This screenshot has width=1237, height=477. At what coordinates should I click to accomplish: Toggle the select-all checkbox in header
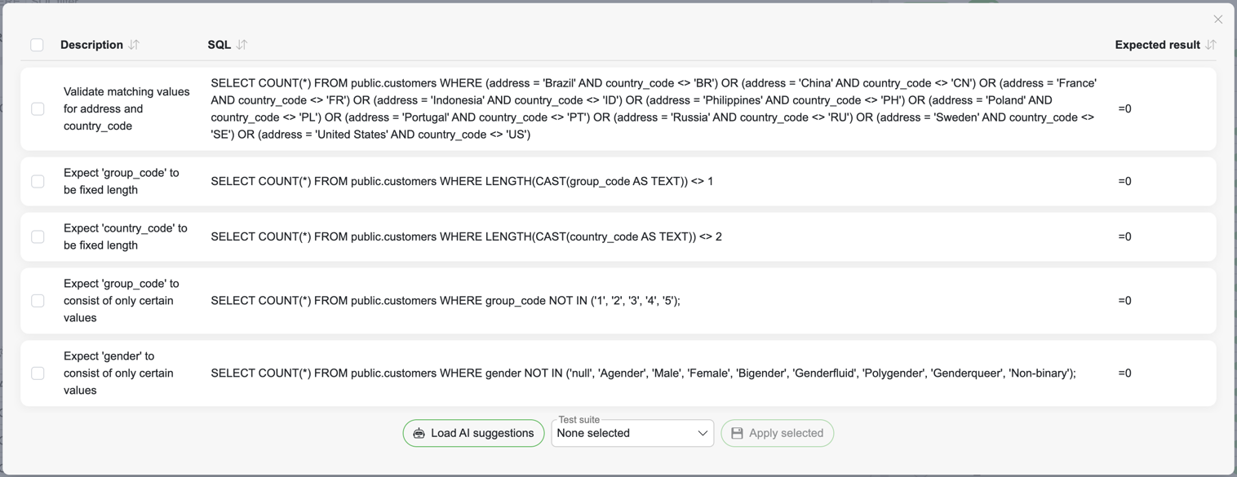point(37,45)
